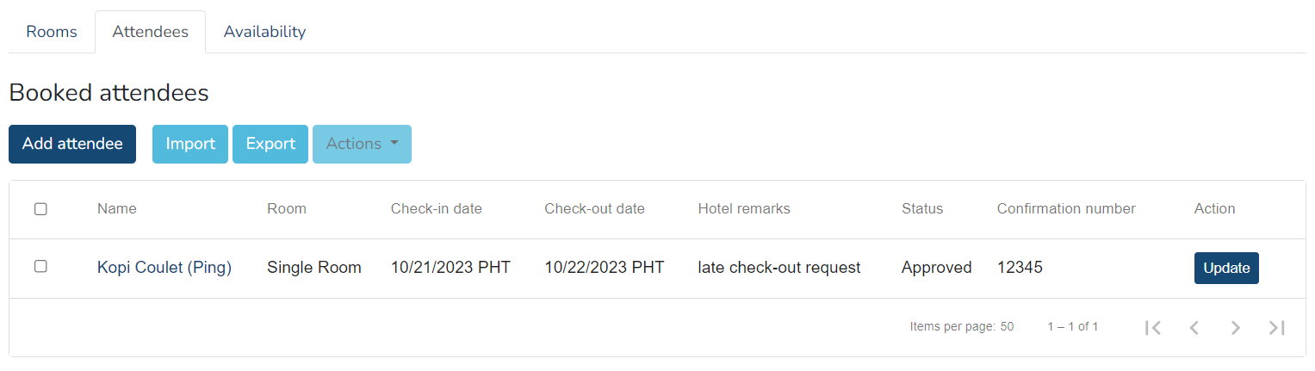The height and width of the screenshot is (371, 1315).
Task: Click the Name column header
Action: click(116, 208)
